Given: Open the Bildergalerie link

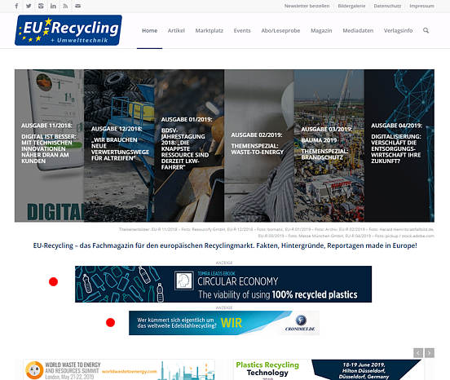Looking at the screenshot, I should [351, 6].
